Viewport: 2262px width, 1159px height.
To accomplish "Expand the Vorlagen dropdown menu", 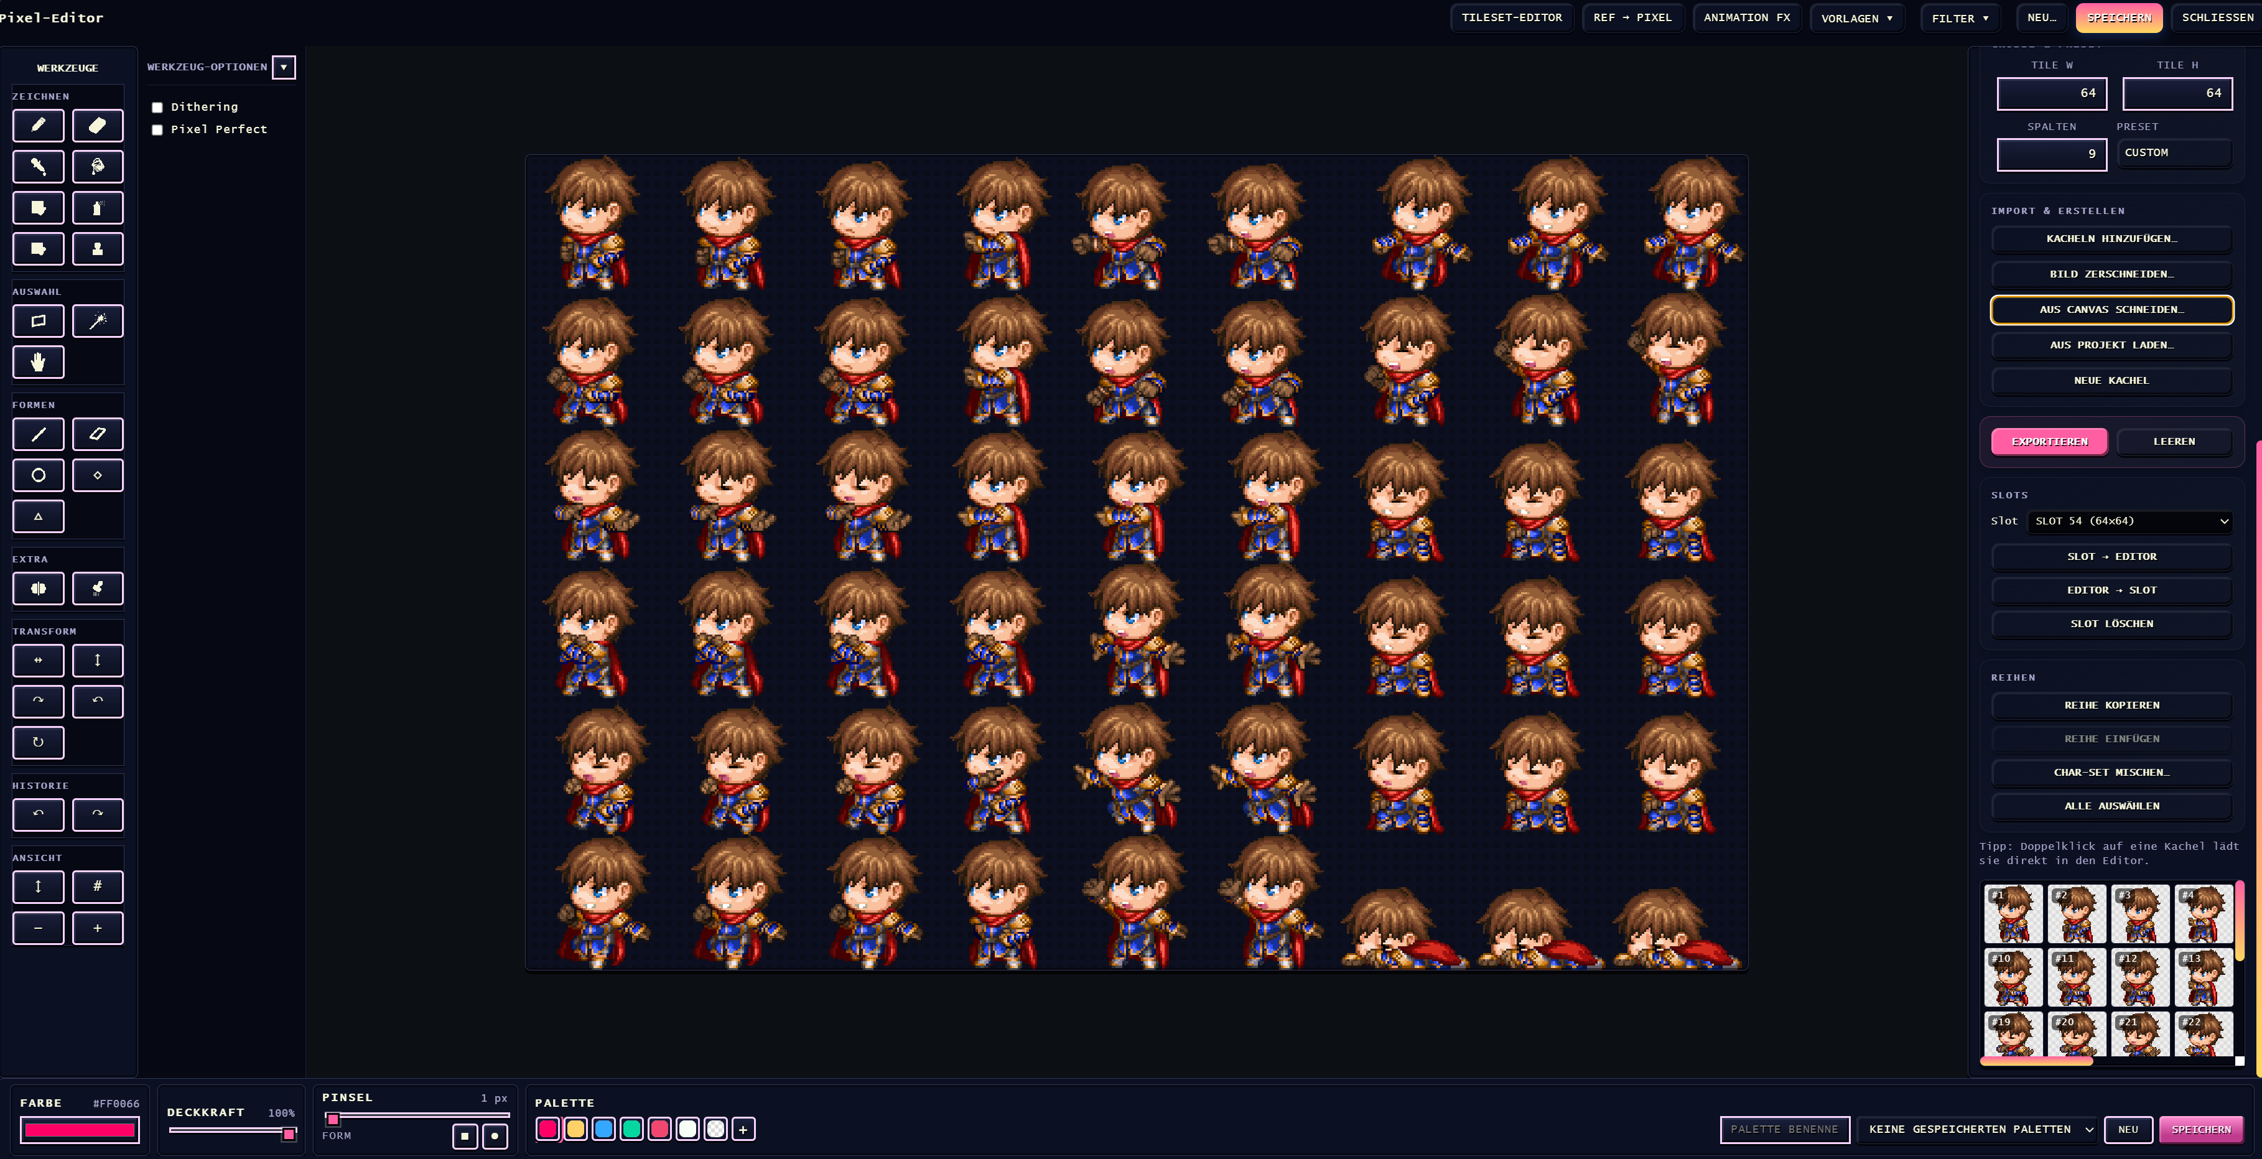I will [1856, 17].
